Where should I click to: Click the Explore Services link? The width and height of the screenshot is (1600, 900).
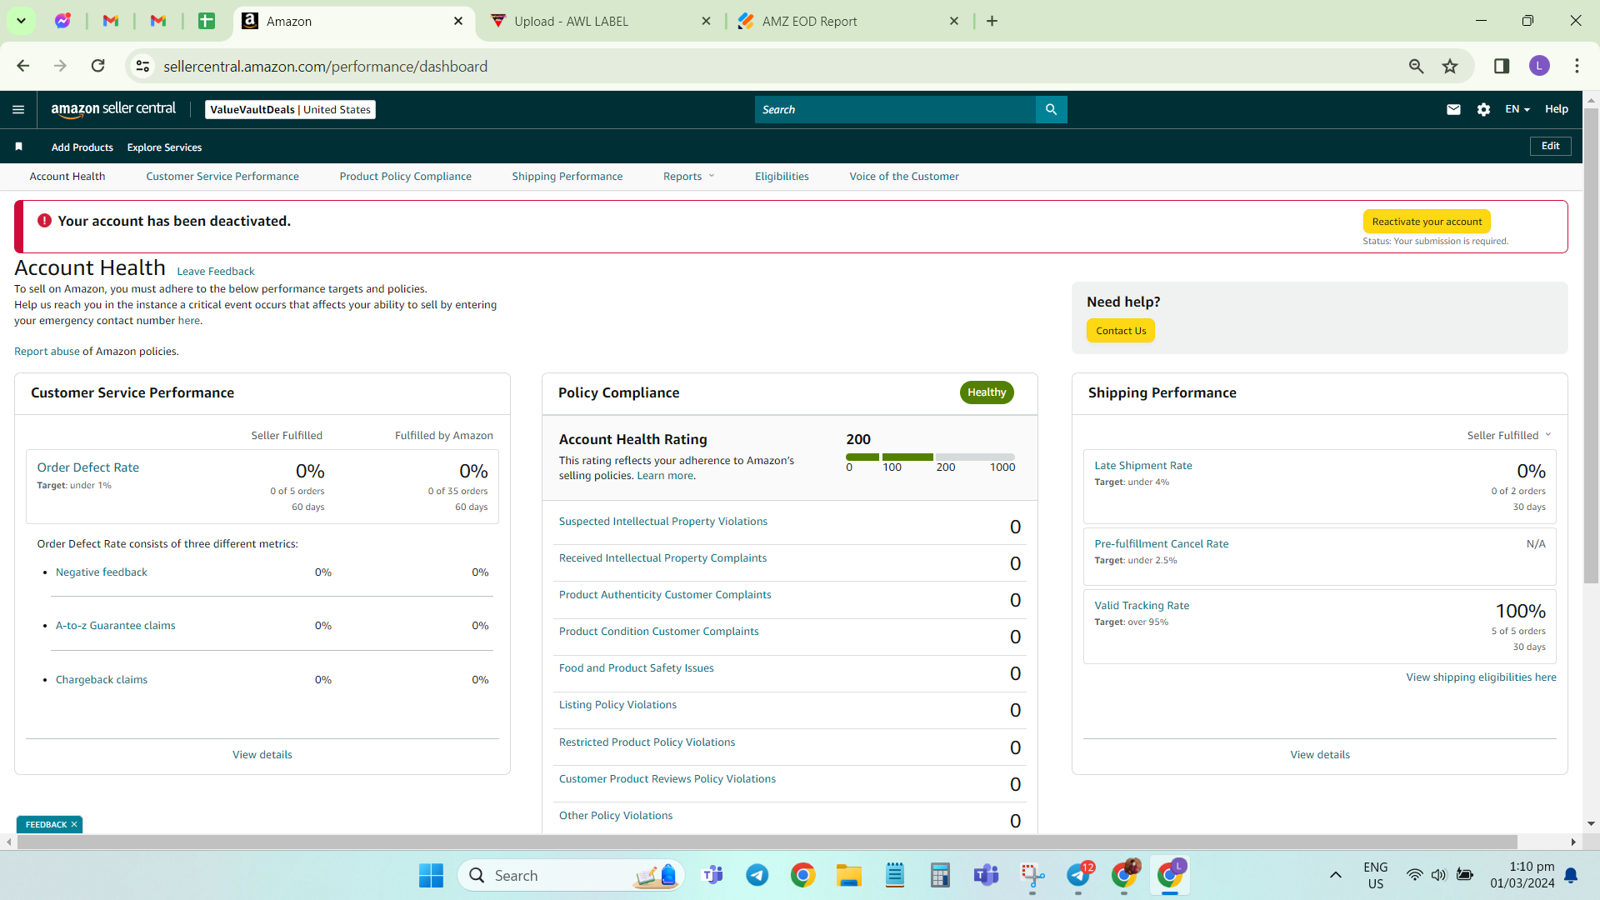[164, 147]
